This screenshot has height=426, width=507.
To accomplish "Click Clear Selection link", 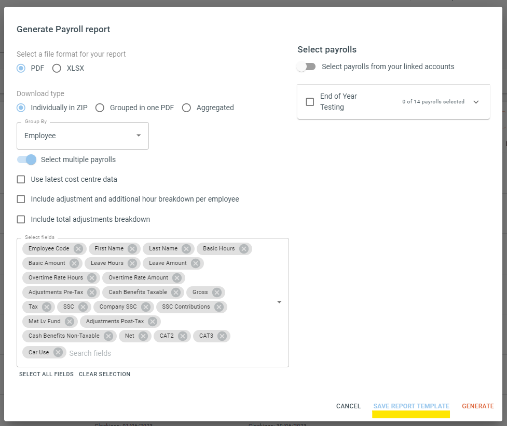I will click(x=104, y=374).
